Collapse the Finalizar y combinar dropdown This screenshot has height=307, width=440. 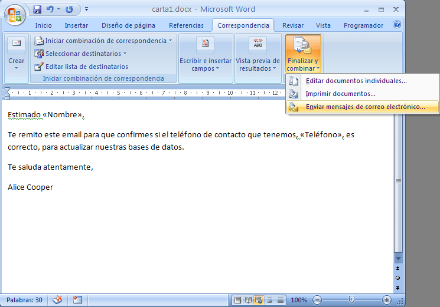pyautogui.click(x=318, y=68)
